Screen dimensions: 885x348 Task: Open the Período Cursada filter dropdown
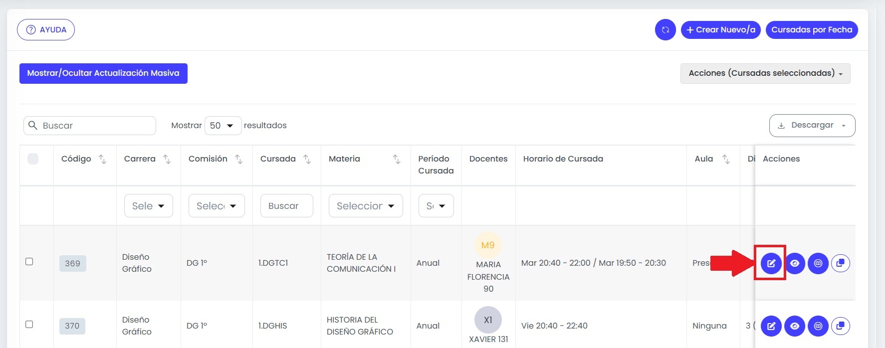pos(436,206)
